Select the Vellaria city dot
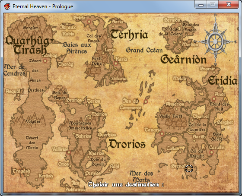Image resolution: width=242 pixels, height=196 pixels. coord(113,82)
